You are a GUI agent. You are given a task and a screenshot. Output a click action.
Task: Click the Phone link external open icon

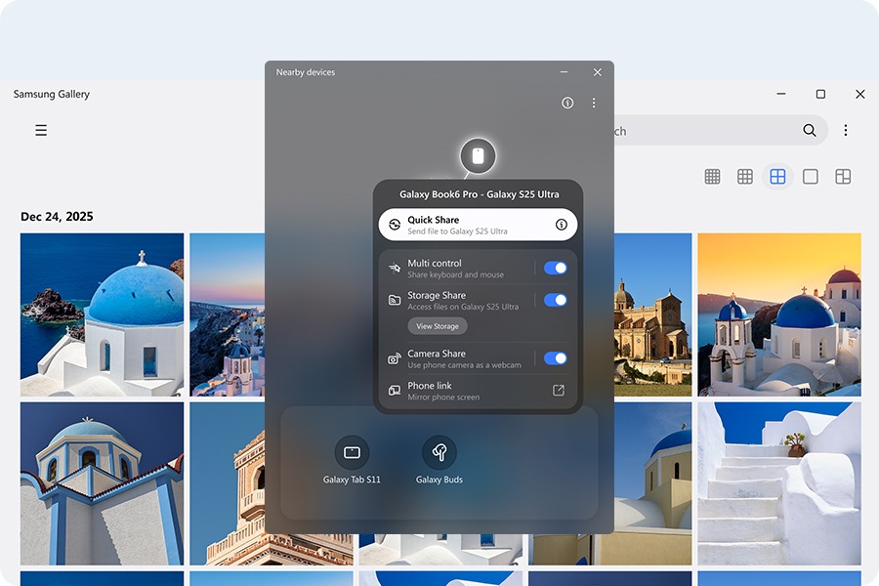(x=559, y=391)
